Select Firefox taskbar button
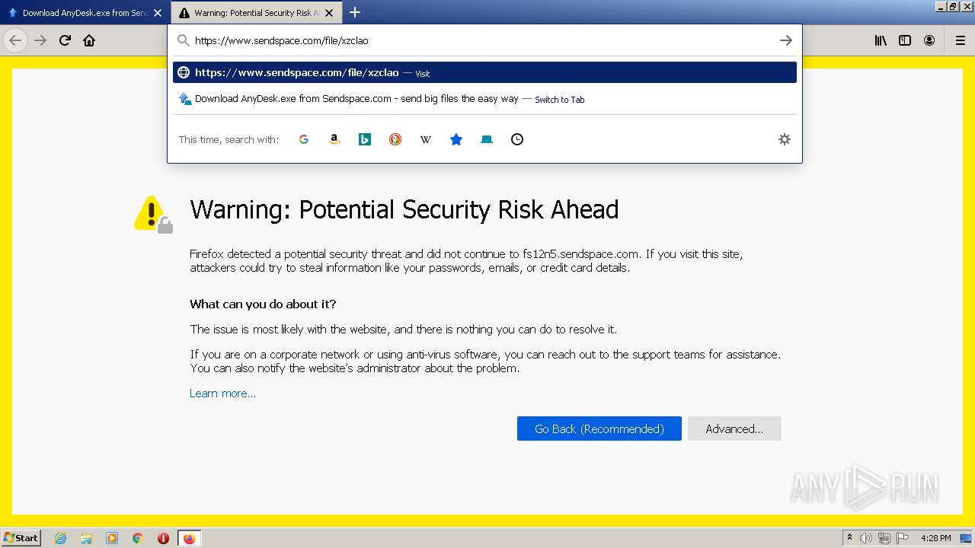Screen dimensions: 975x548 [189, 538]
